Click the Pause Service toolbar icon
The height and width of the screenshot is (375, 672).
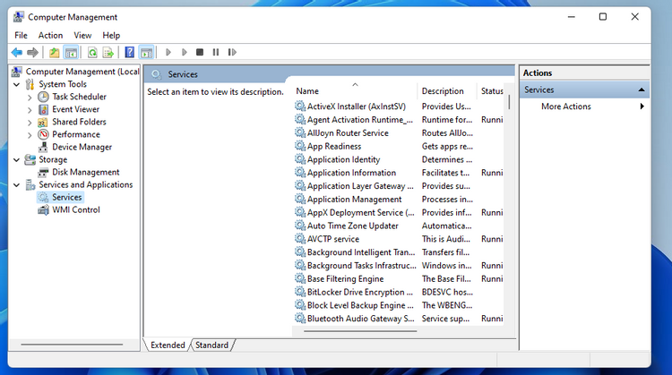coord(216,52)
